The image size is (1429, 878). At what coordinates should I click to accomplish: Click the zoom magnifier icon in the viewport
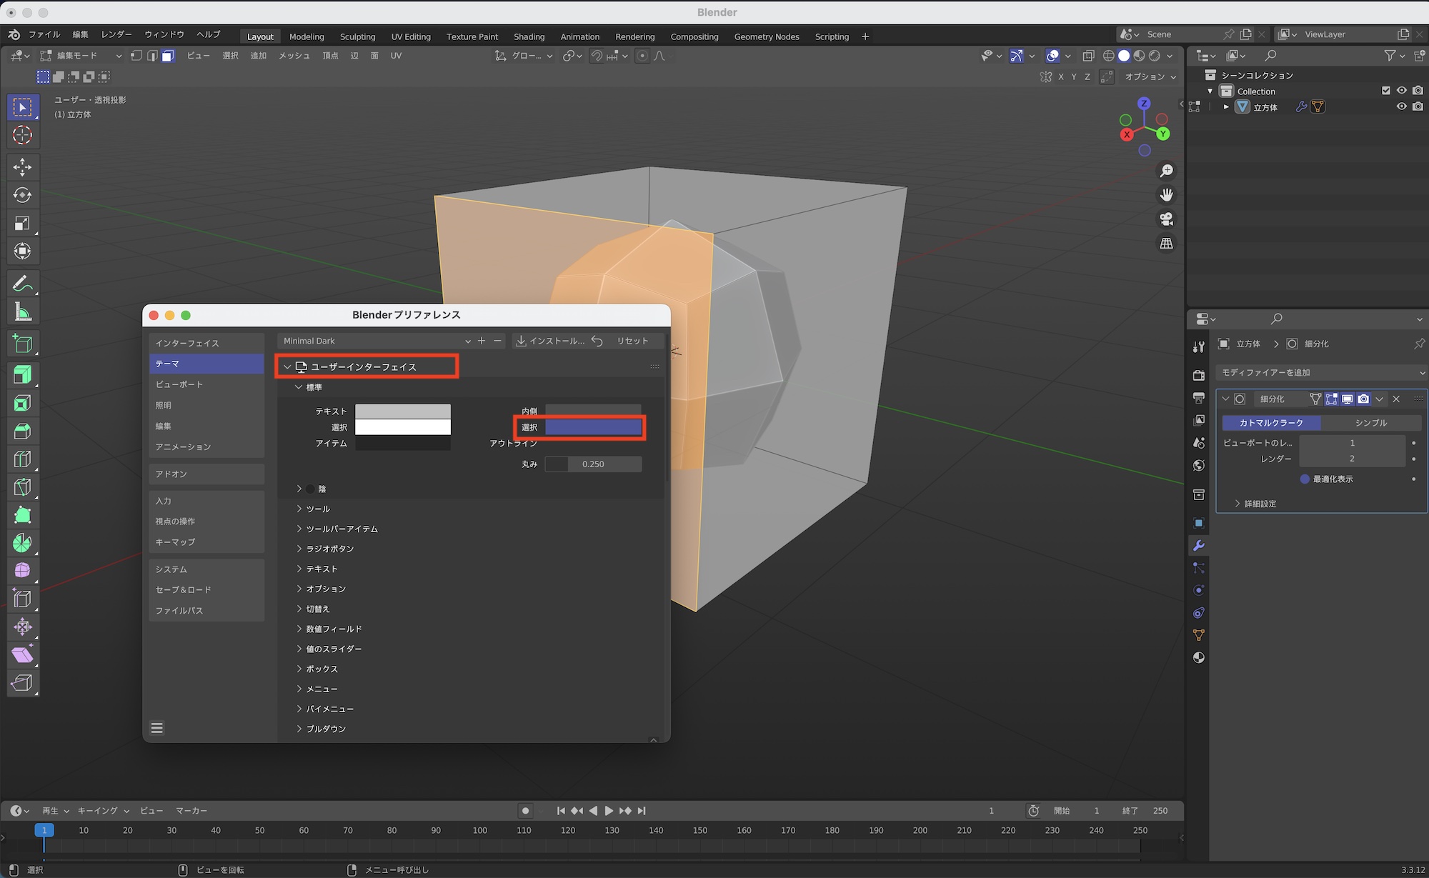click(1166, 171)
